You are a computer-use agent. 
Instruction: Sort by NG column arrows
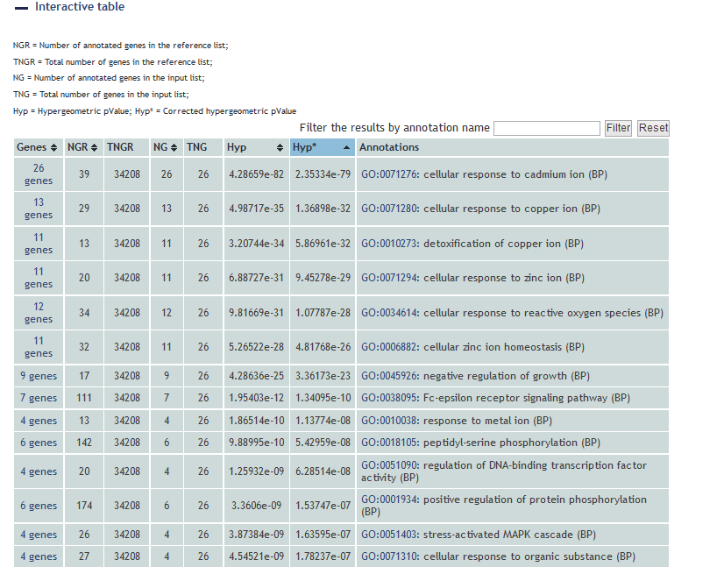(174, 148)
